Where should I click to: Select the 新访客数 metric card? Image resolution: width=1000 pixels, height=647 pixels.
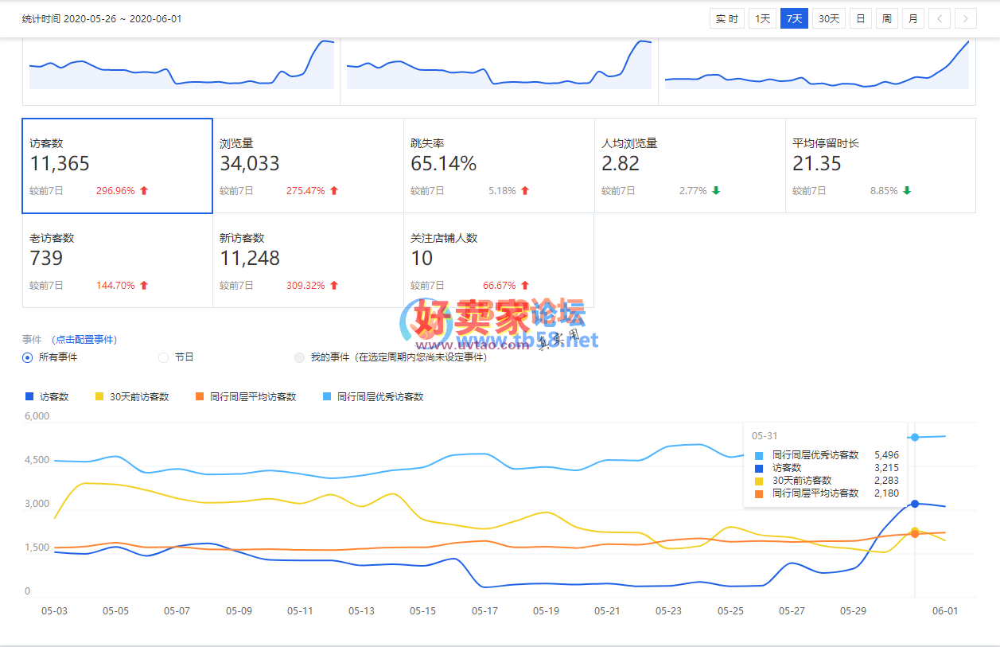[x=308, y=260]
